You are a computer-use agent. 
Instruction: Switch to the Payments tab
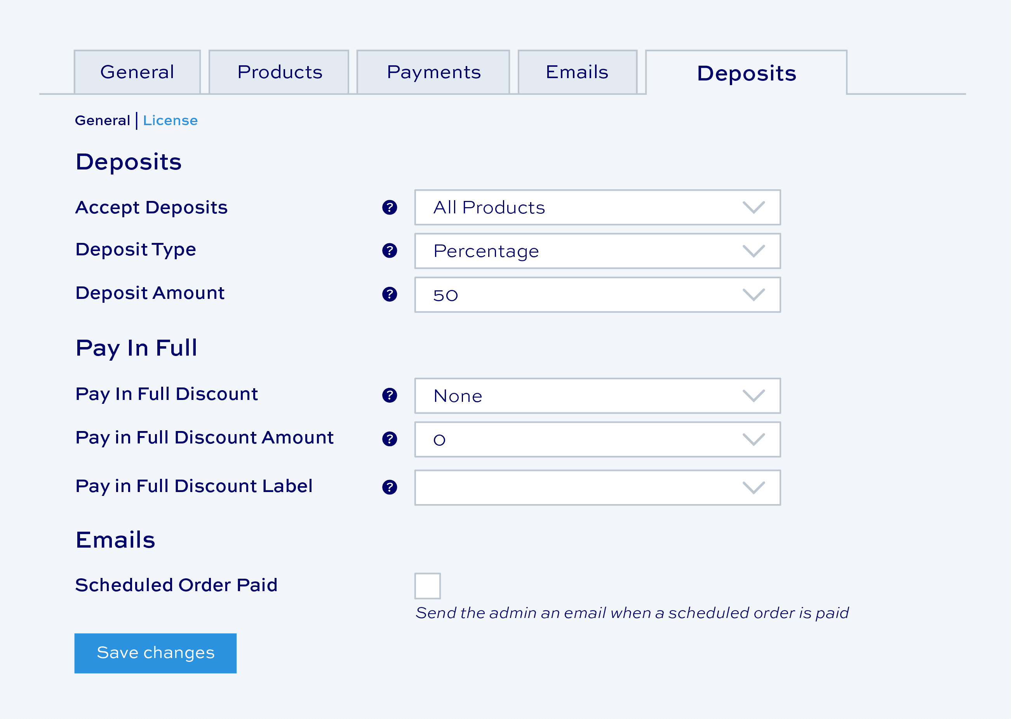pos(433,72)
